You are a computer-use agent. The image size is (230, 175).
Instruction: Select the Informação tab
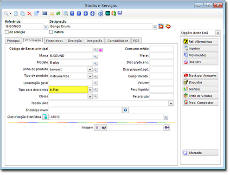[x=33, y=40]
